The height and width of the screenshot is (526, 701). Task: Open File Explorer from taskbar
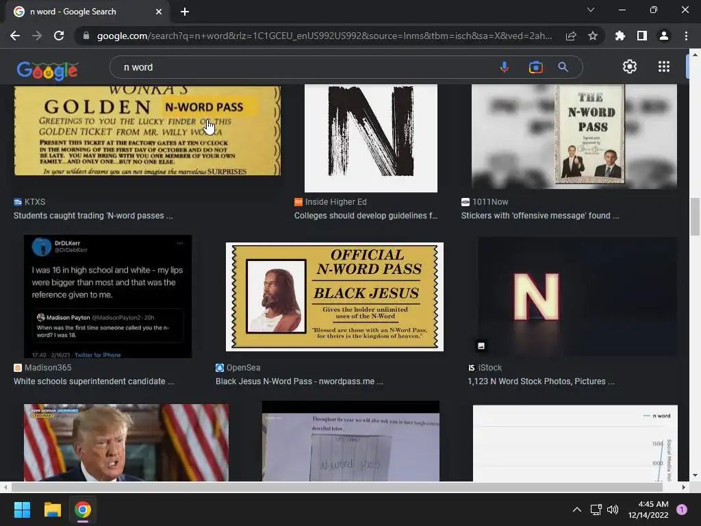[52, 510]
